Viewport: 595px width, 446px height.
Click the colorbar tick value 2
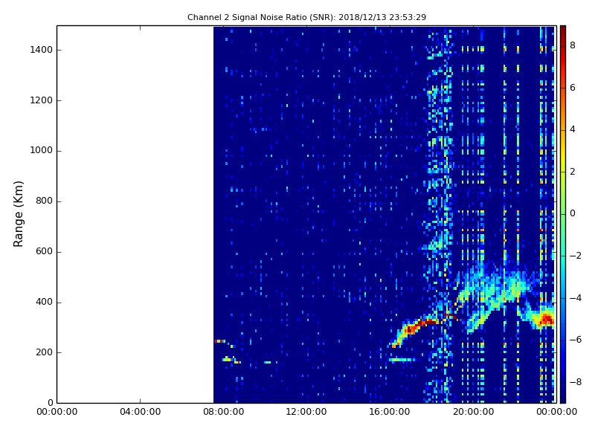pos(573,172)
